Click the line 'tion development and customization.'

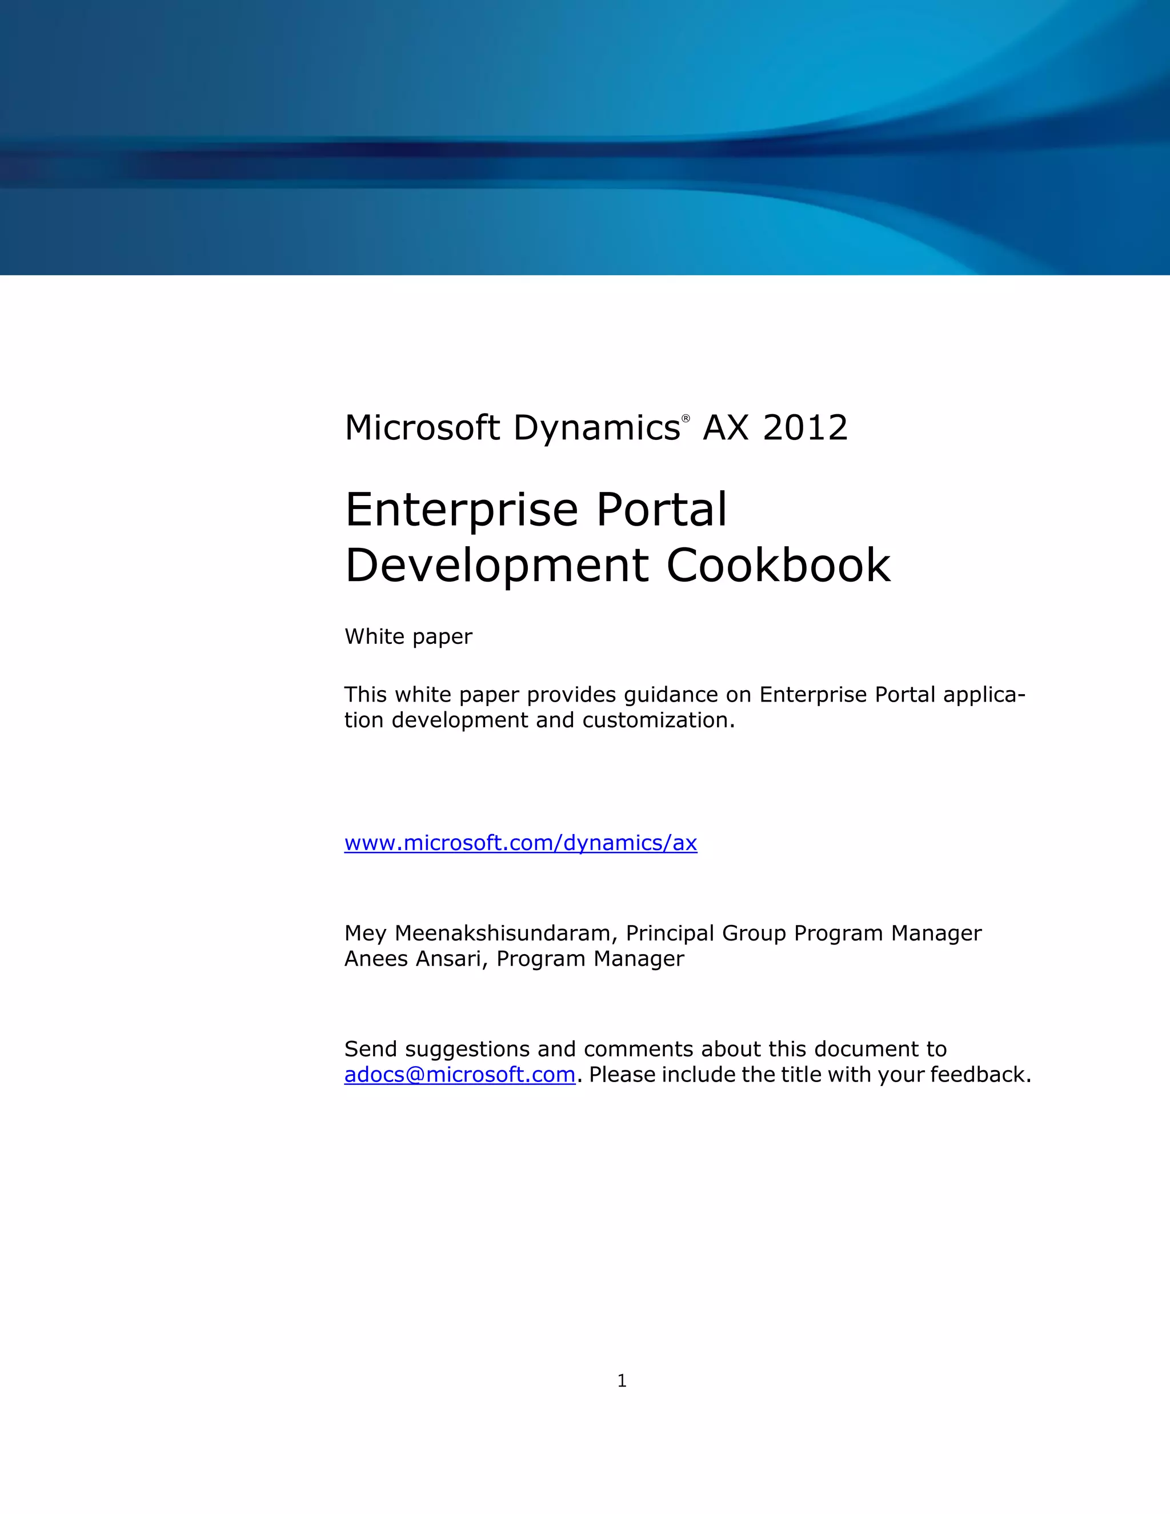539,720
